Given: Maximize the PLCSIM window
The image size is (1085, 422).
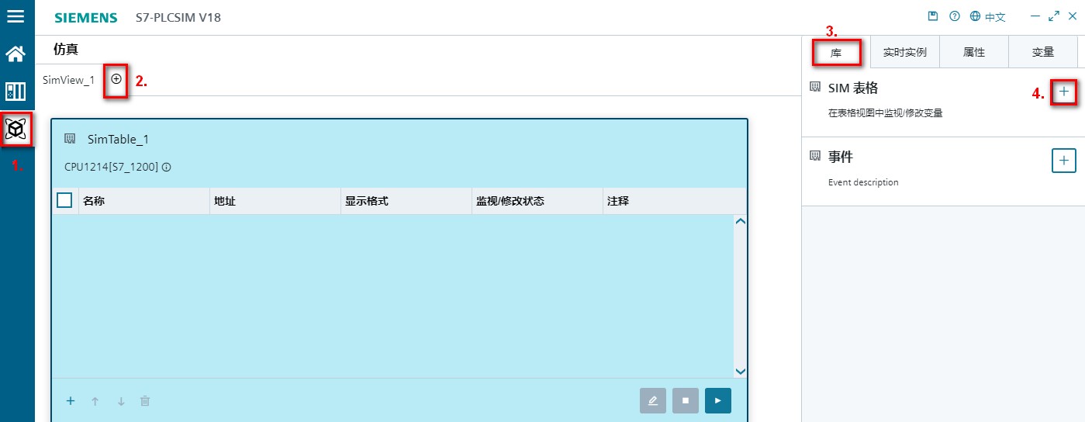Looking at the screenshot, I should [x=1054, y=16].
